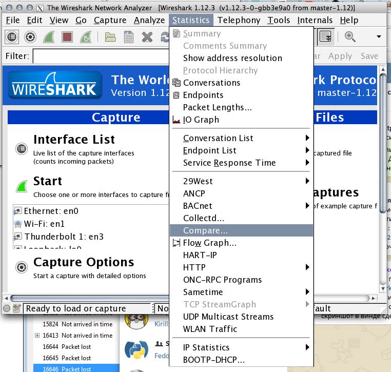The image size is (391, 372).
Task: Click the Wireshark logo banner
Action: 54,85
